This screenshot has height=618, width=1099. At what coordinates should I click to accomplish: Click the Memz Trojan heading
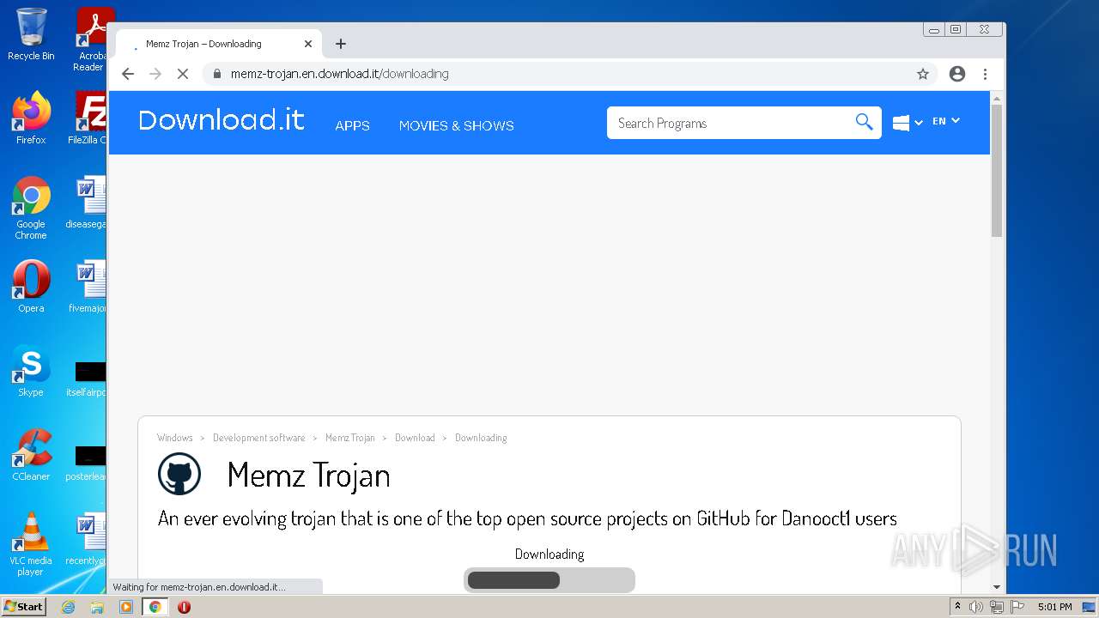click(309, 475)
